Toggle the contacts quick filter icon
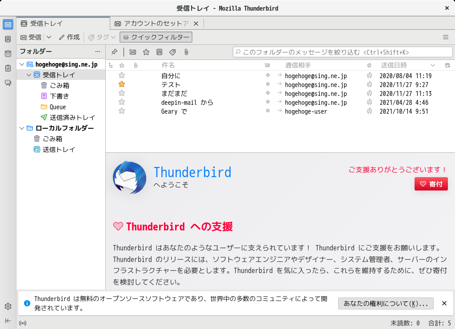This screenshot has height=329, width=455. coord(160,52)
